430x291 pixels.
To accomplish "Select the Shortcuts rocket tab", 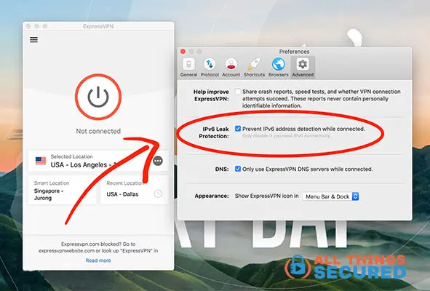I will tap(254, 68).
